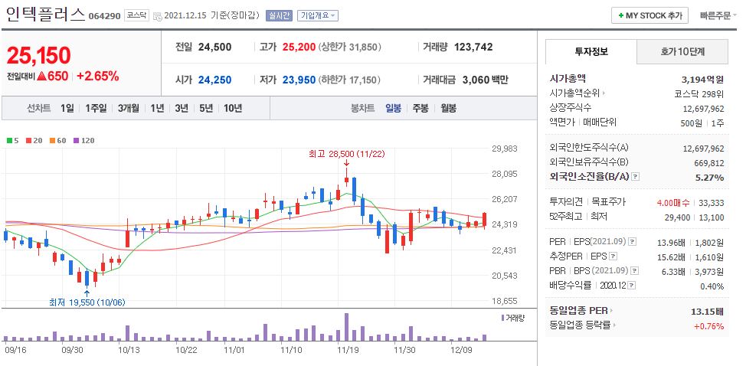This screenshot has height=366, width=746.
Task: Click the 코스닥 market badge
Action: (x=138, y=15)
